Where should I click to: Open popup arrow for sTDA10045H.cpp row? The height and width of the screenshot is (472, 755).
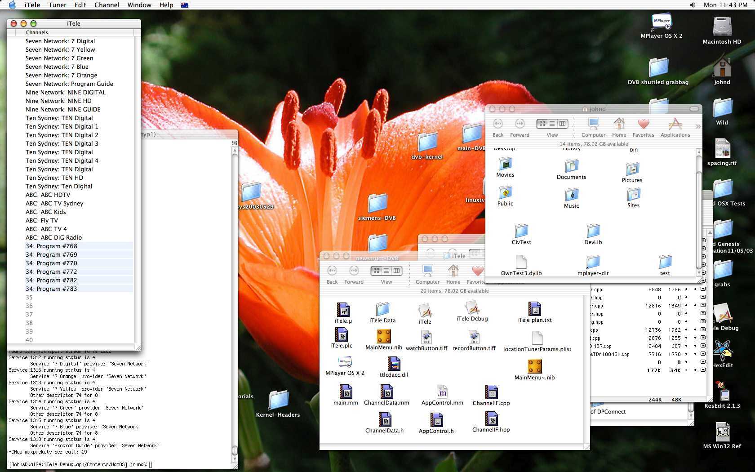(x=703, y=354)
